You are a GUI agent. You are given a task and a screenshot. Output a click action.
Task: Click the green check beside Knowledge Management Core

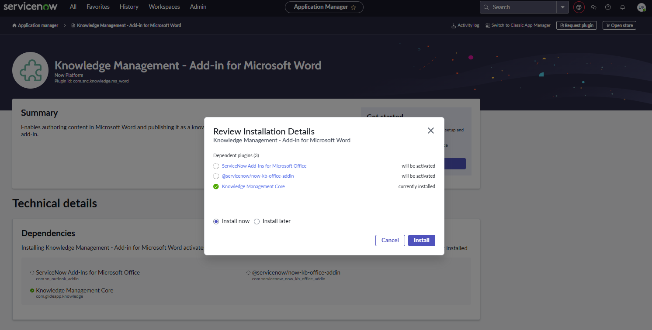pos(216,186)
